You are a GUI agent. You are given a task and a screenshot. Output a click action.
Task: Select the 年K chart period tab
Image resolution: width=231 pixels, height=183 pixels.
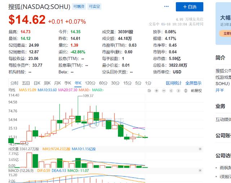click(78, 83)
